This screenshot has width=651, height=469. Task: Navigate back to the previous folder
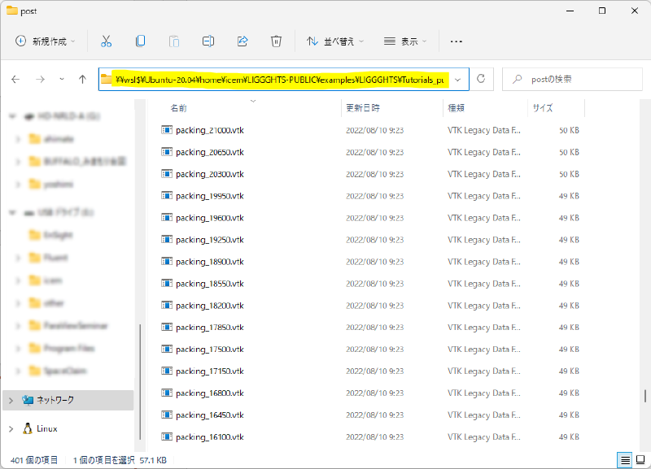(x=16, y=79)
